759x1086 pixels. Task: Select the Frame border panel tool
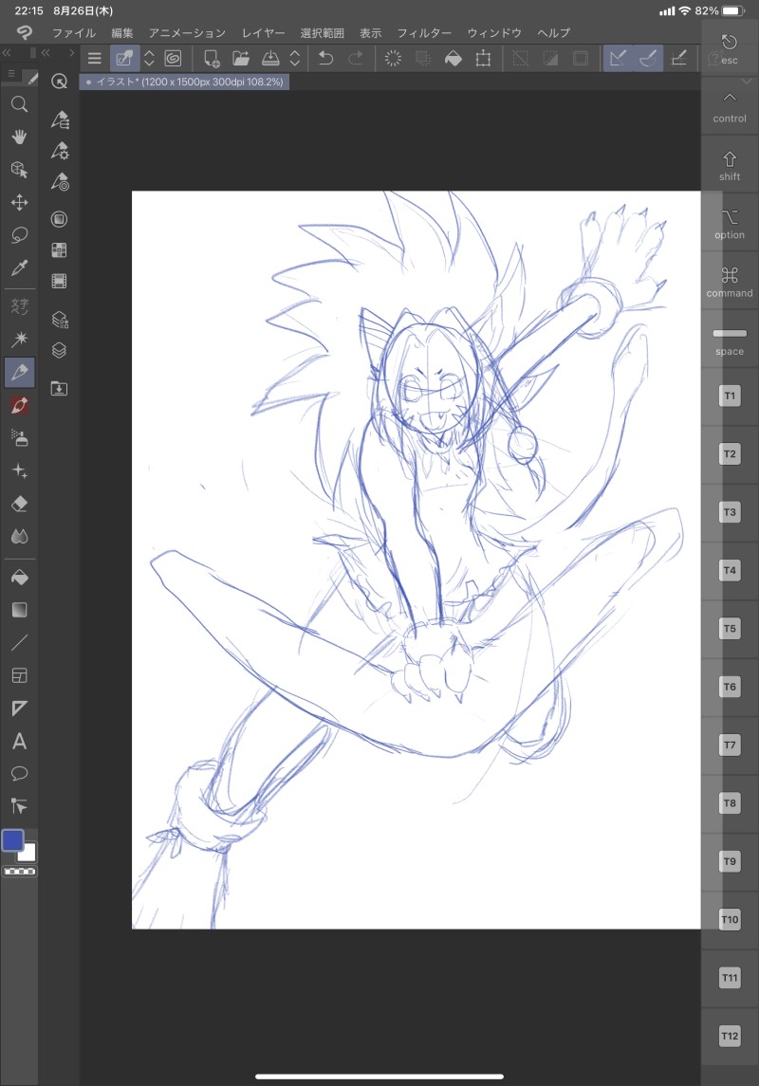[x=19, y=675]
